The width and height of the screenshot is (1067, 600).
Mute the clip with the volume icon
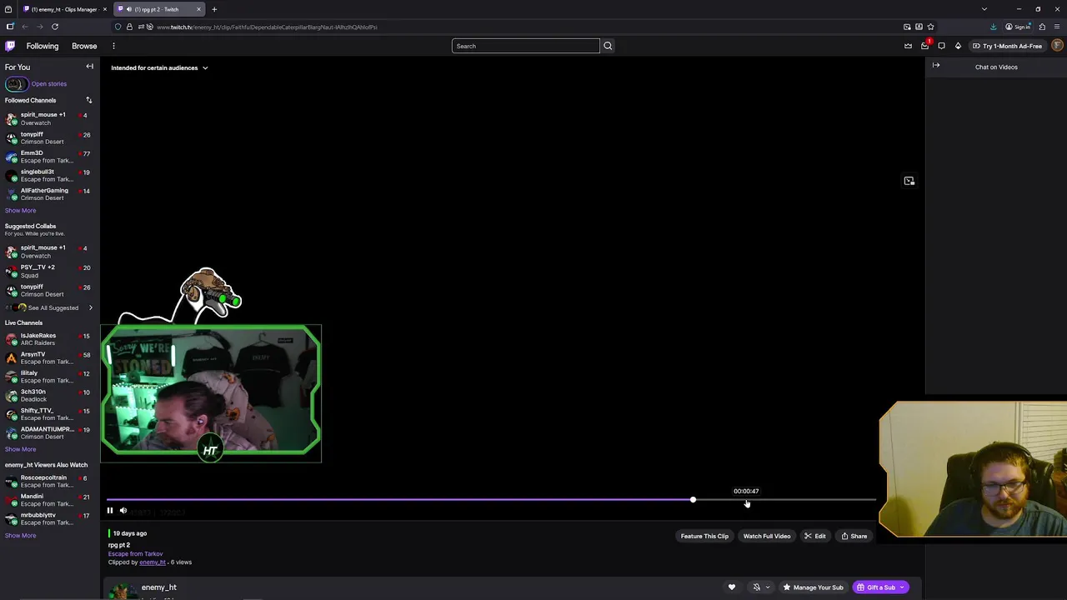(x=123, y=511)
